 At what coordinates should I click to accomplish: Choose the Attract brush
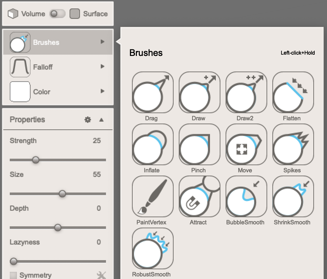click(x=199, y=196)
